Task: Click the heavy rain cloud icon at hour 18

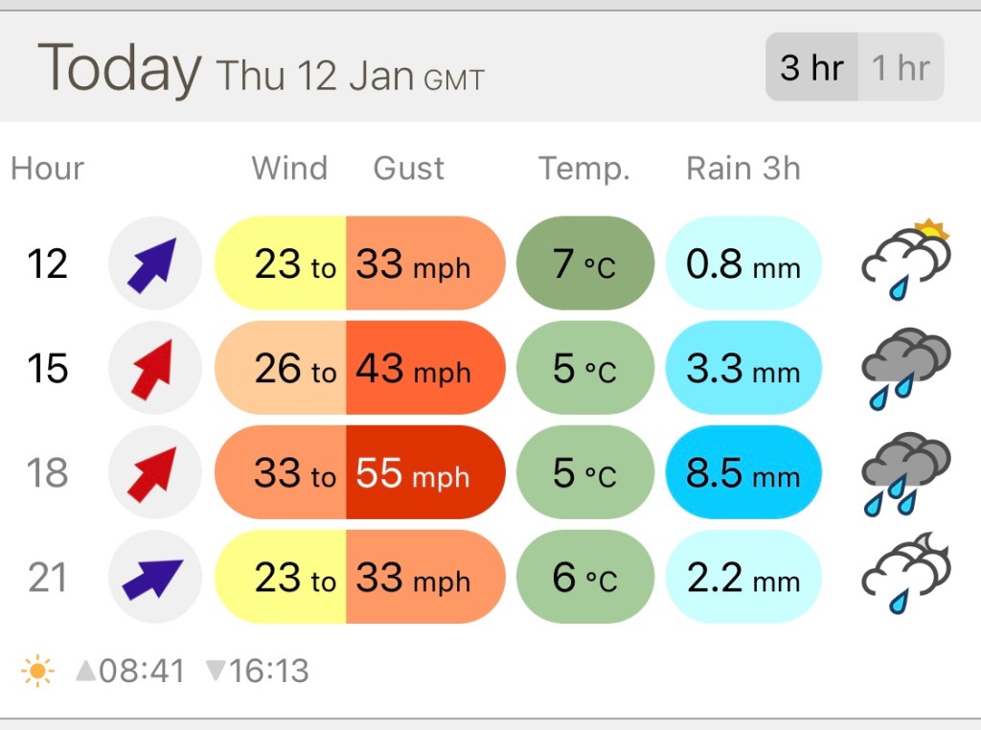Action: (x=905, y=472)
